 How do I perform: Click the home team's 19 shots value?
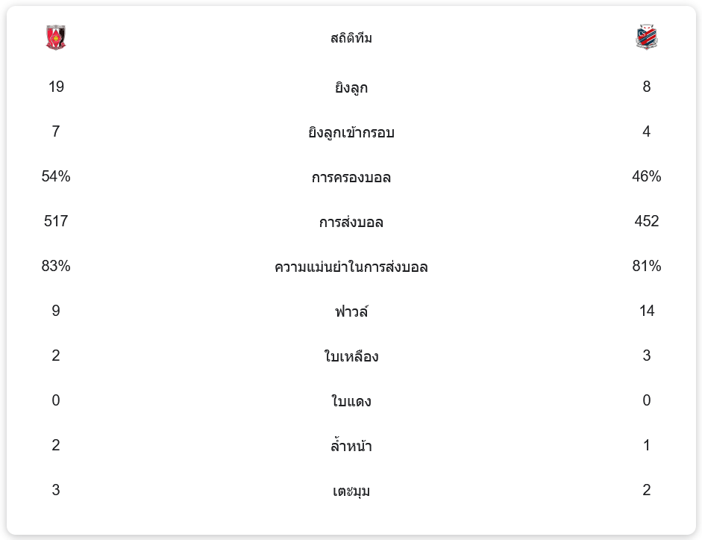(56, 87)
